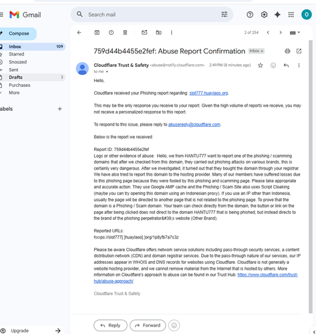This screenshot has height=334, width=316.
Task: Click the Gmail logo
Action: coord(25,15)
